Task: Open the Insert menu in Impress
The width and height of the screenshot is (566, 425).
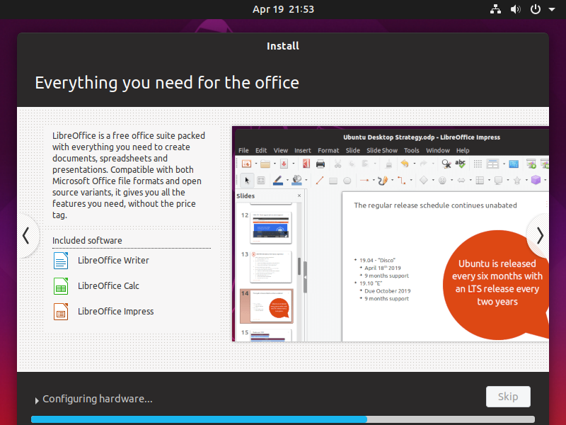Action: 303,150
